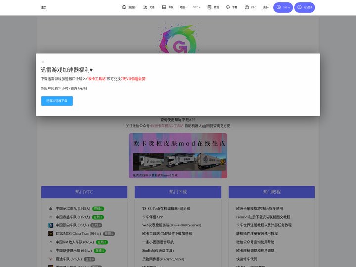The width and height of the screenshot is (356, 267).
Task: Click the 热门教程 section header
Action: 272,192
